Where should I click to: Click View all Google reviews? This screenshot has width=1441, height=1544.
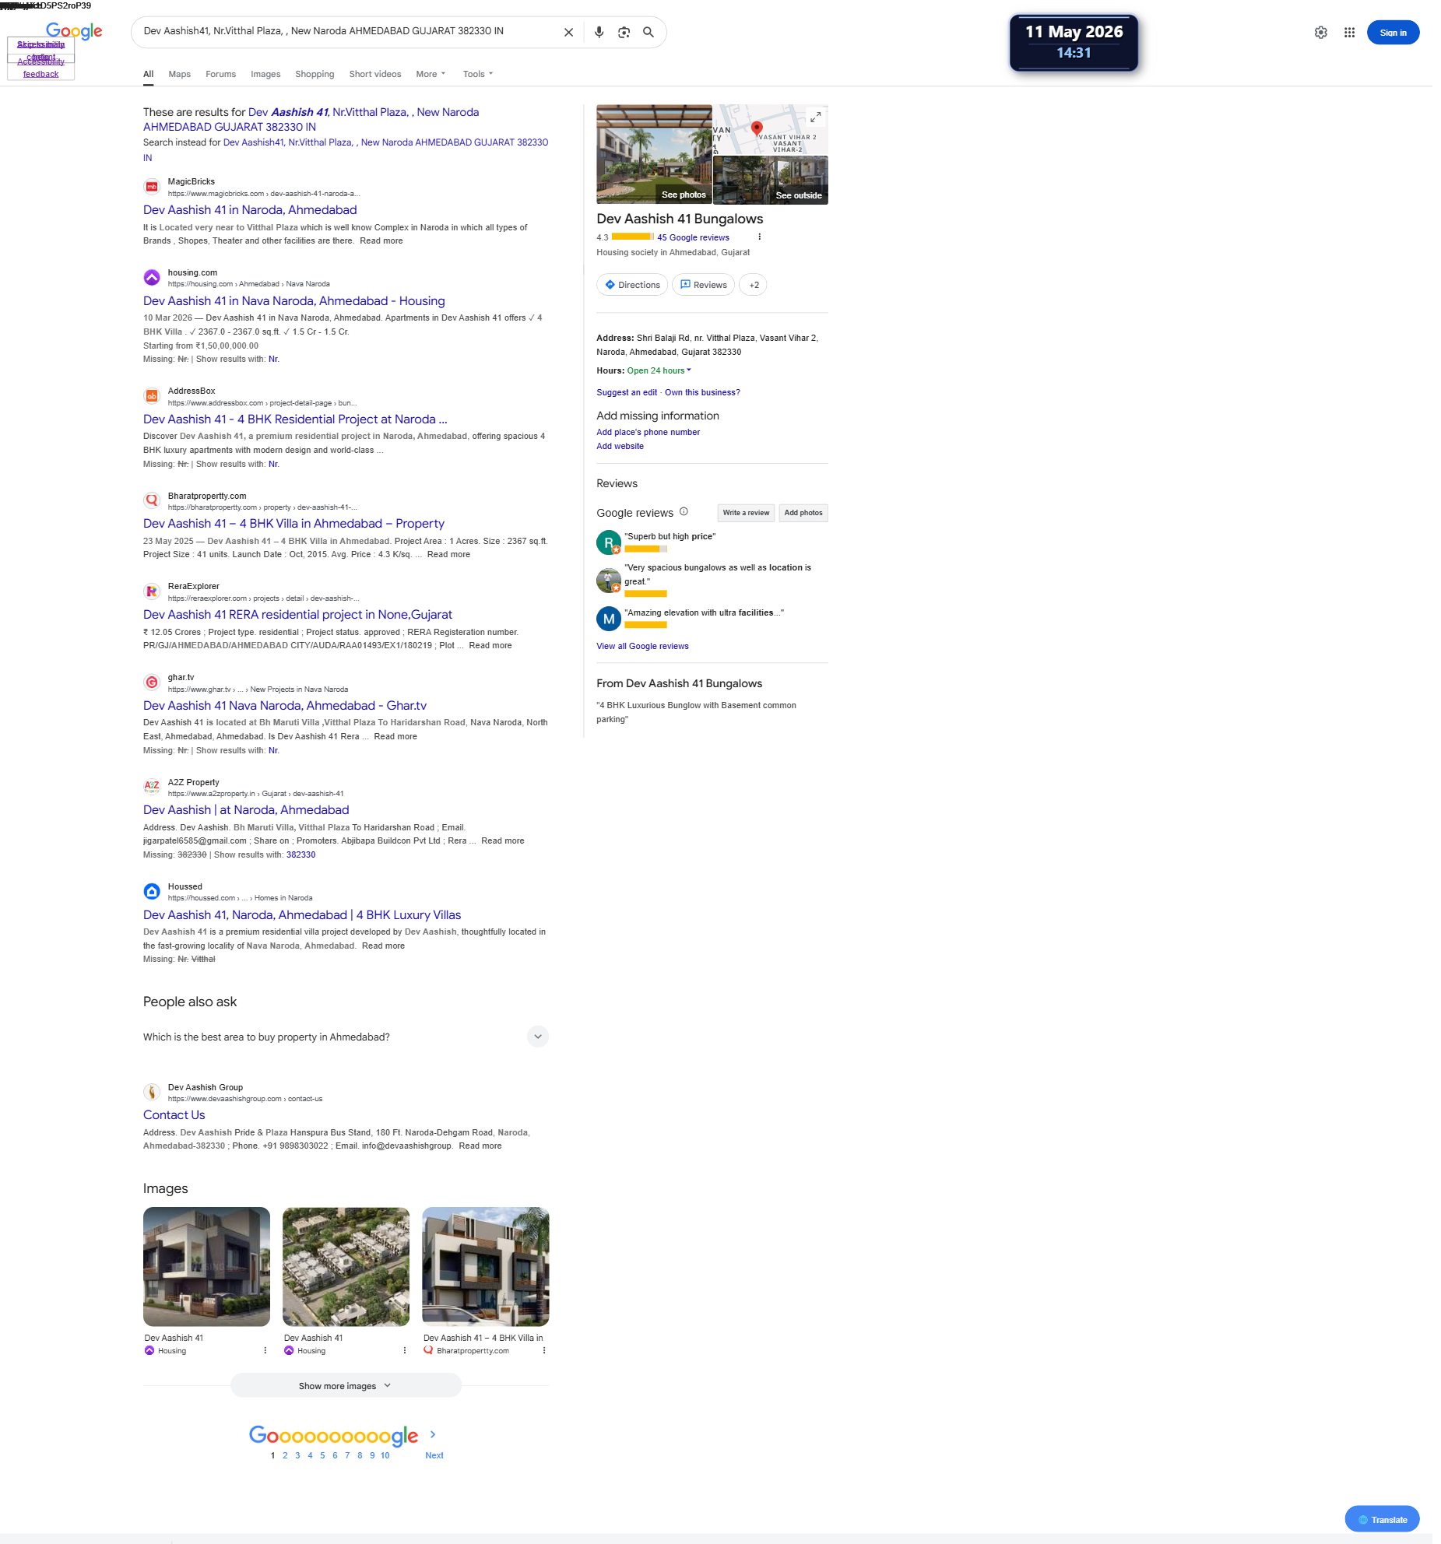click(x=642, y=646)
